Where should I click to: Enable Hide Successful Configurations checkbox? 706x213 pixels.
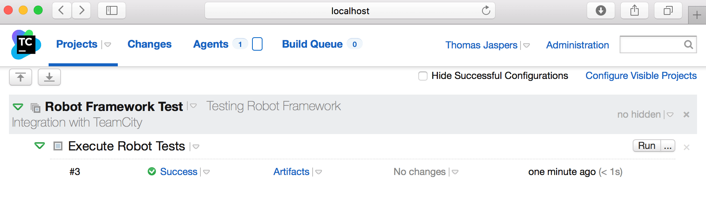[x=423, y=76]
